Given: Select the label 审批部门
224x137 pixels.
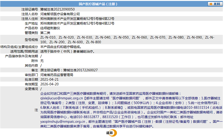Looking at the screenshot, I should pyautogui.click(x=31, y=75).
